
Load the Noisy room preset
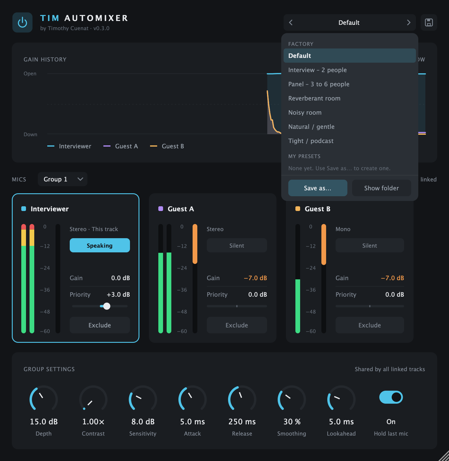tap(350, 112)
